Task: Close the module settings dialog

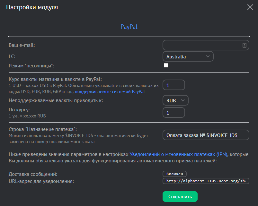Action: (250, 7)
